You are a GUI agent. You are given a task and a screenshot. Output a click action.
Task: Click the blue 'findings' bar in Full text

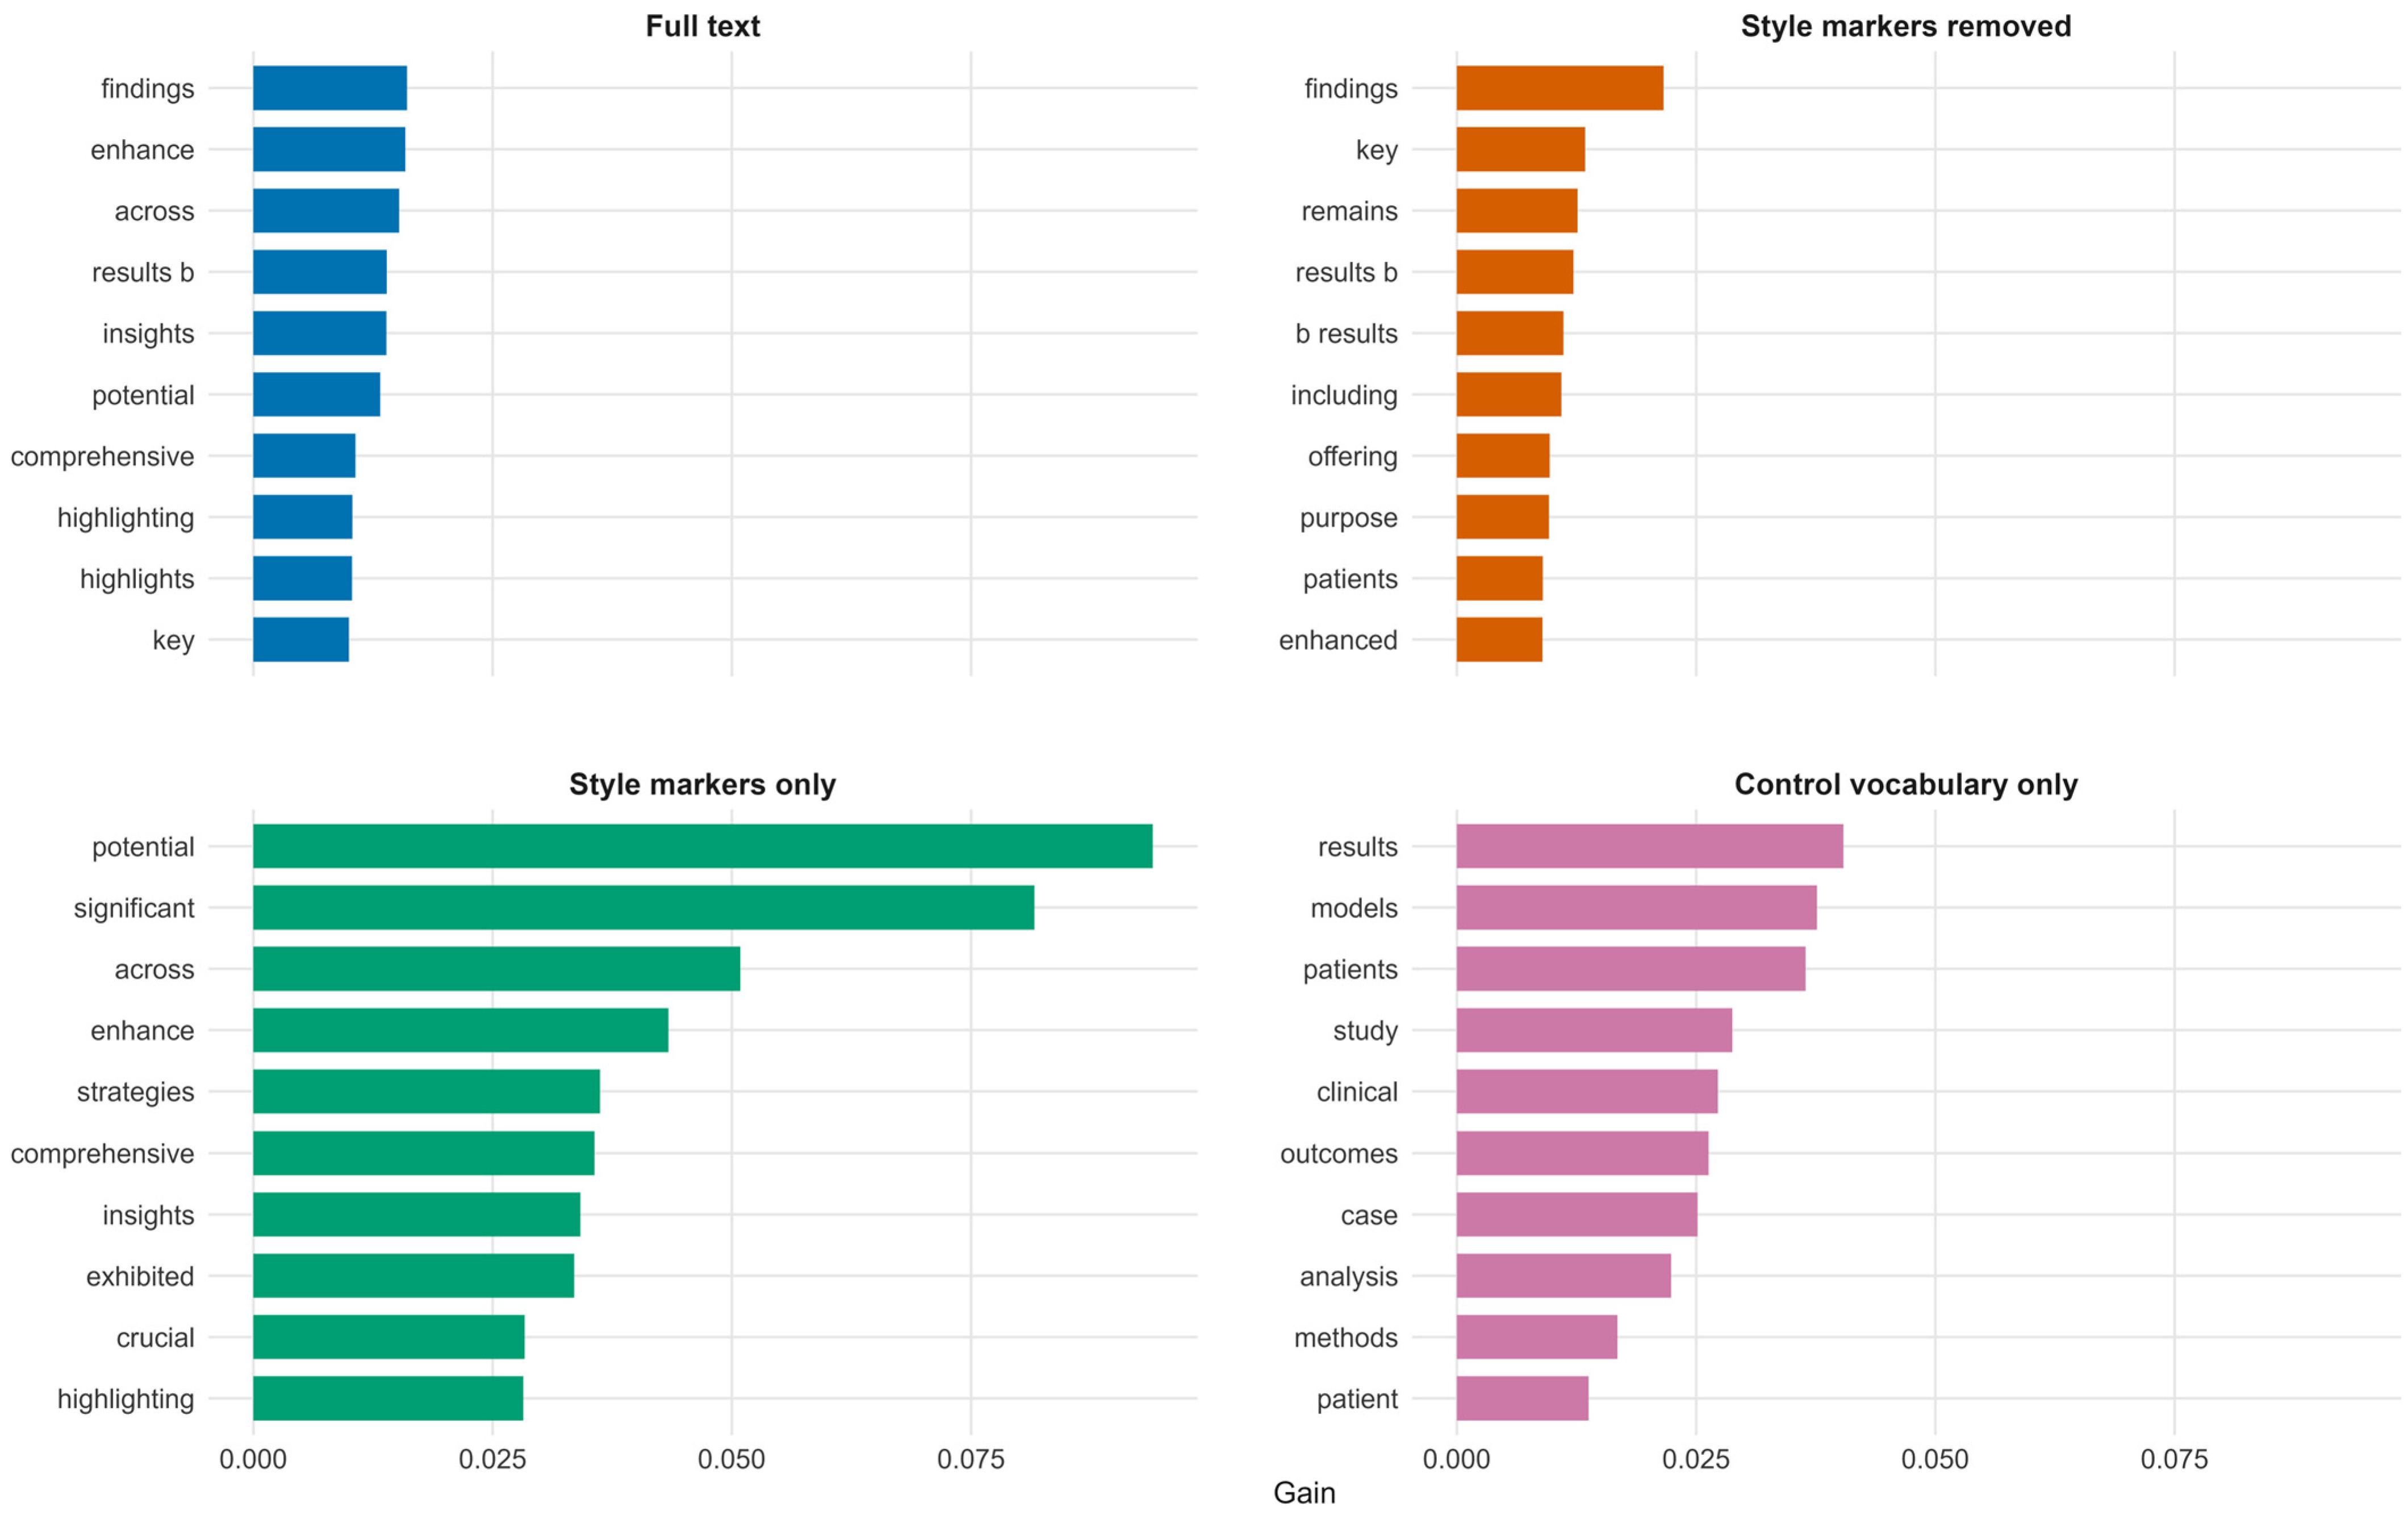click(x=330, y=88)
